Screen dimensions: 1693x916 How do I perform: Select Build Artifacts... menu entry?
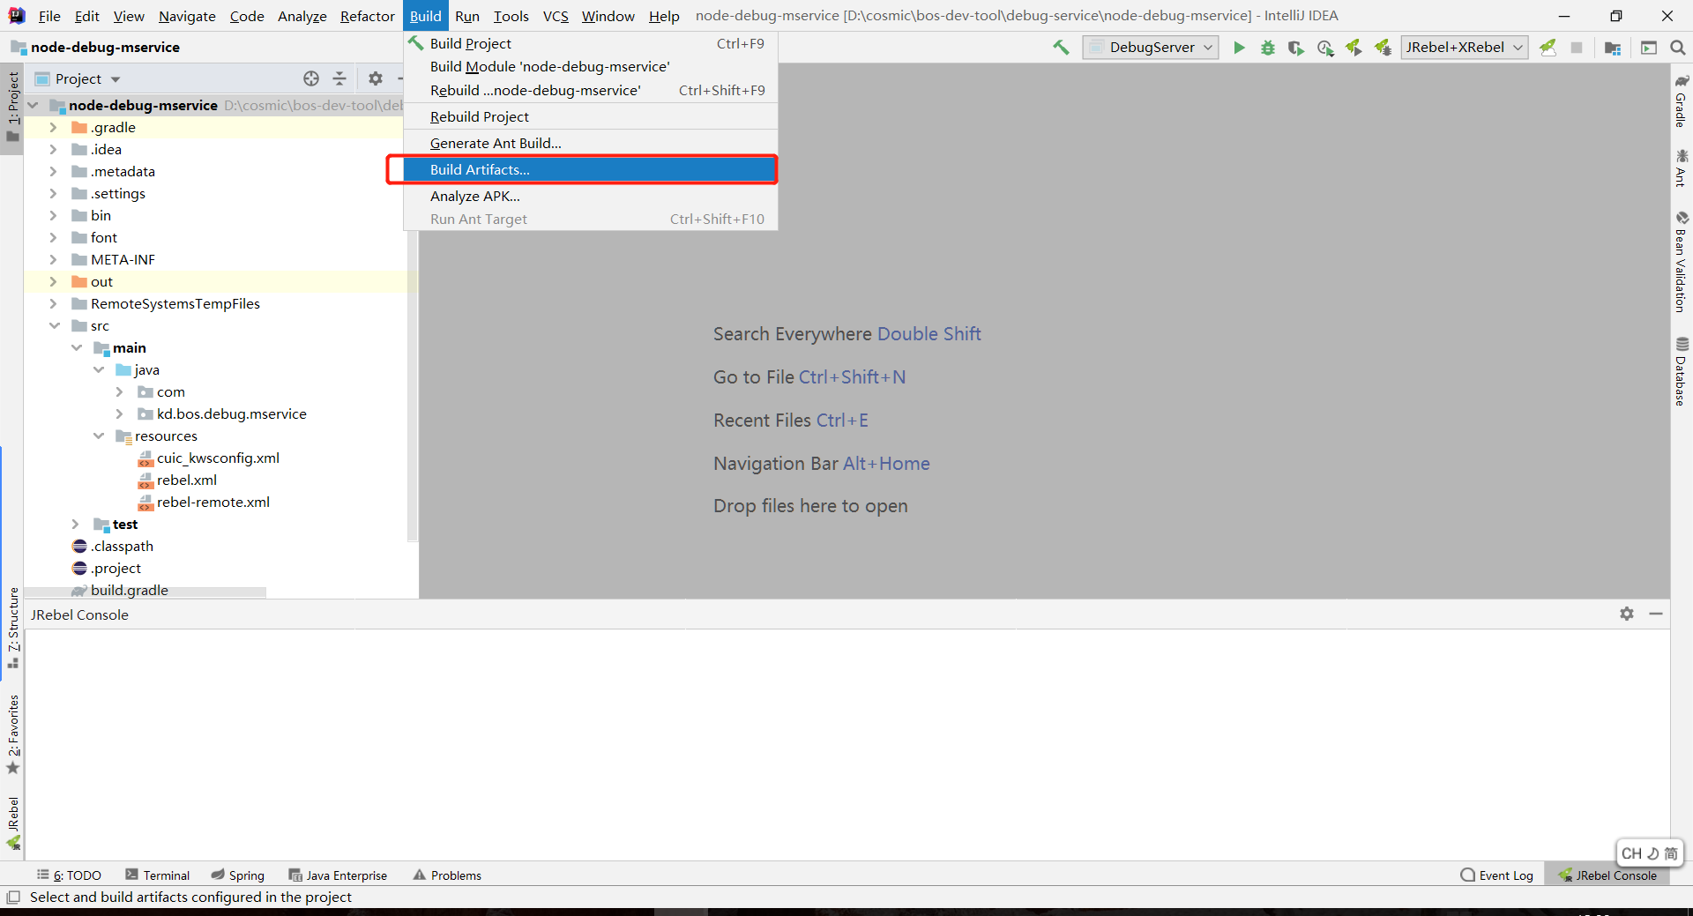(591, 169)
